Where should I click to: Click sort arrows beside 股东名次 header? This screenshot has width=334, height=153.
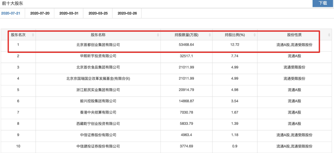click(x=33, y=35)
